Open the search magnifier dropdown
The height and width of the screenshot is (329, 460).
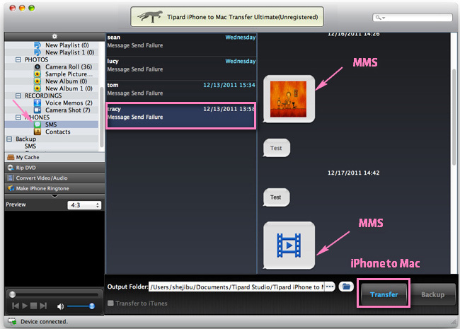click(x=381, y=18)
